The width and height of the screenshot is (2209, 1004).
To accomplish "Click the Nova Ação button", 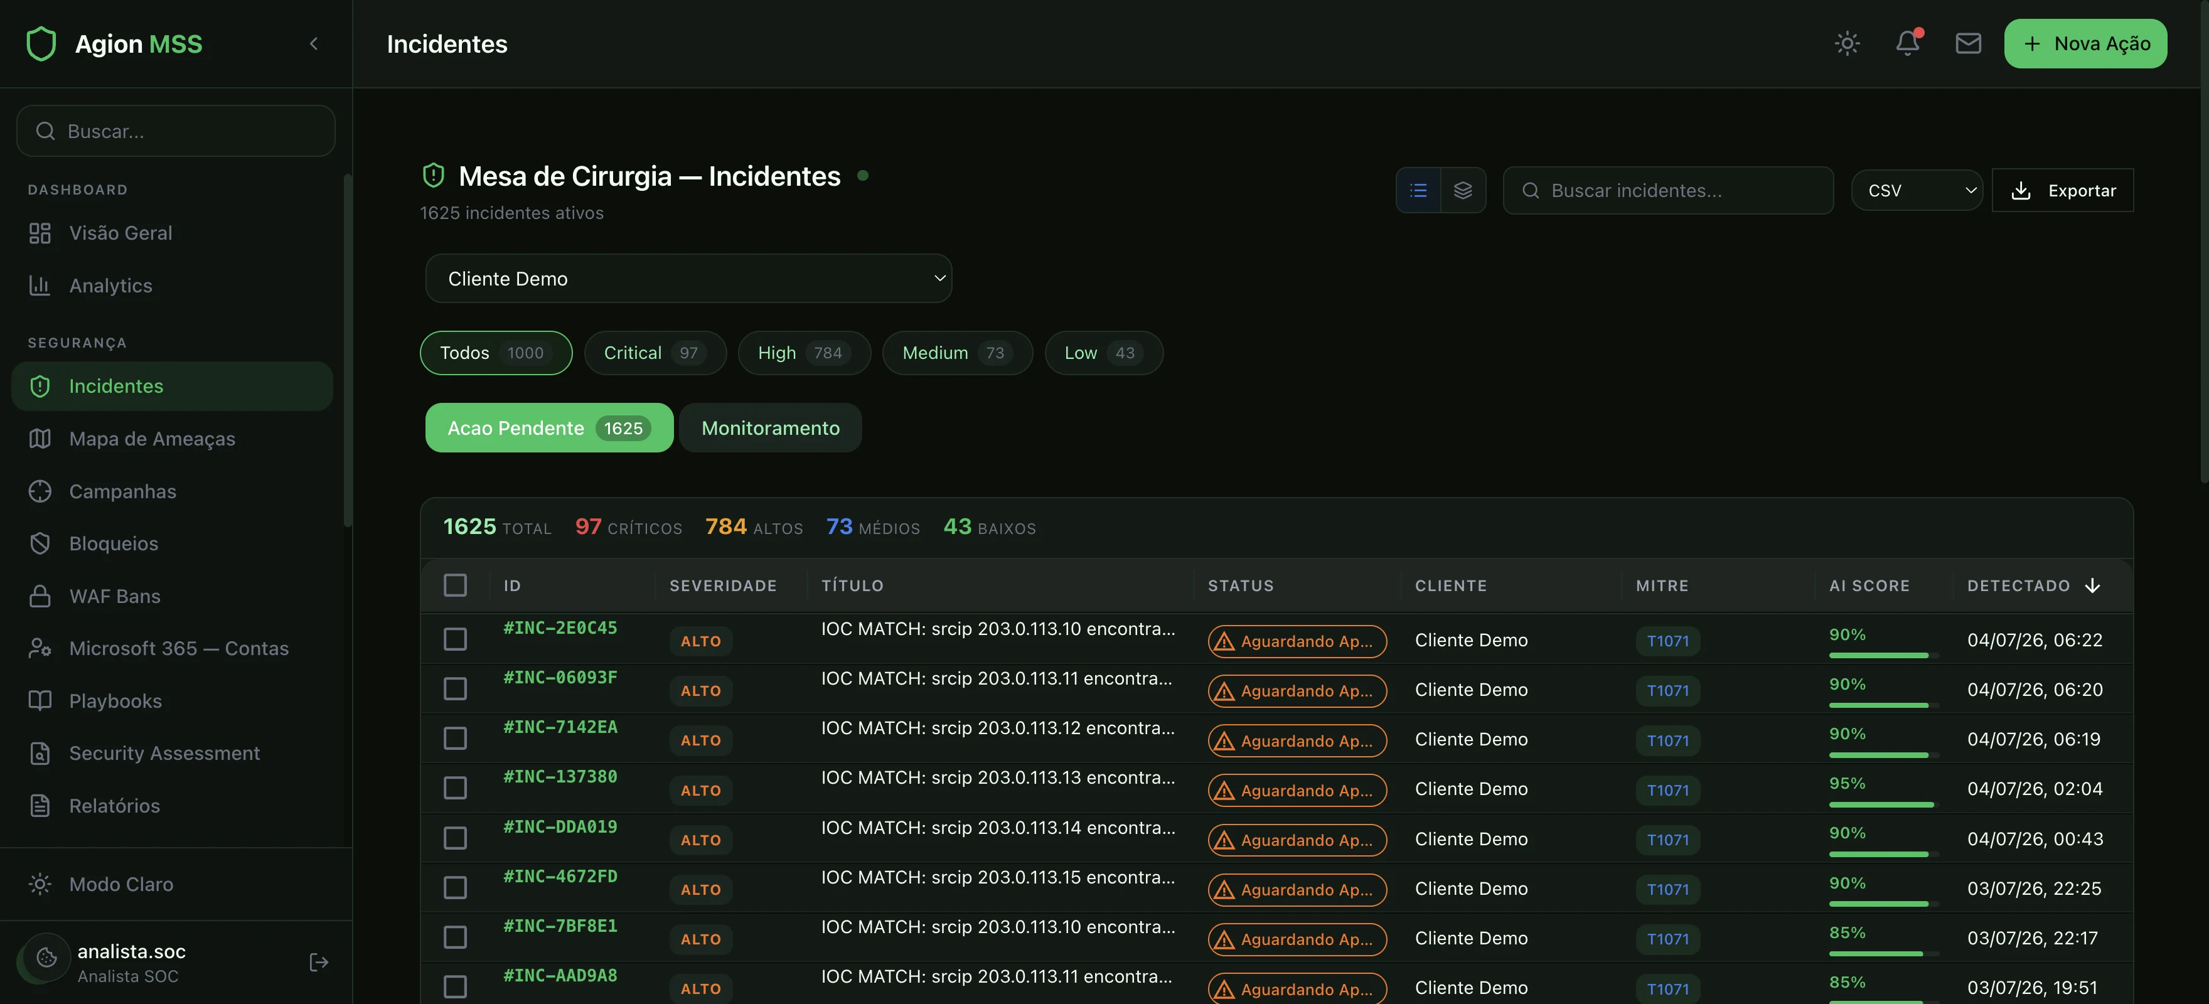I will (x=2085, y=44).
